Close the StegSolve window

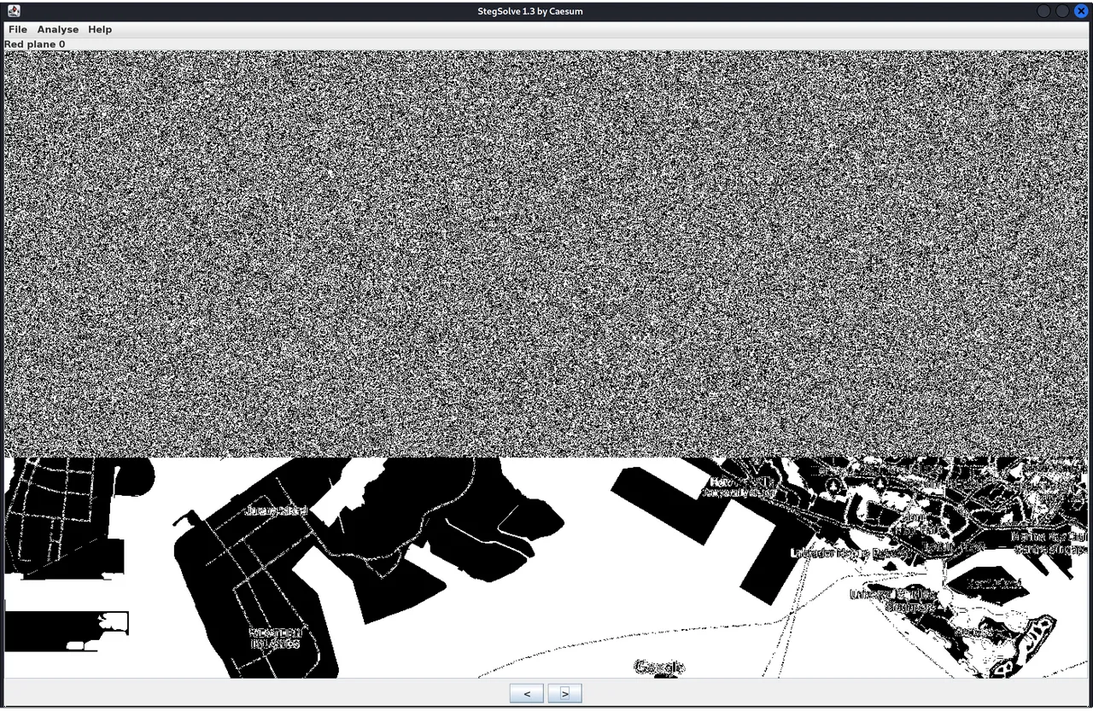(x=1080, y=11)
